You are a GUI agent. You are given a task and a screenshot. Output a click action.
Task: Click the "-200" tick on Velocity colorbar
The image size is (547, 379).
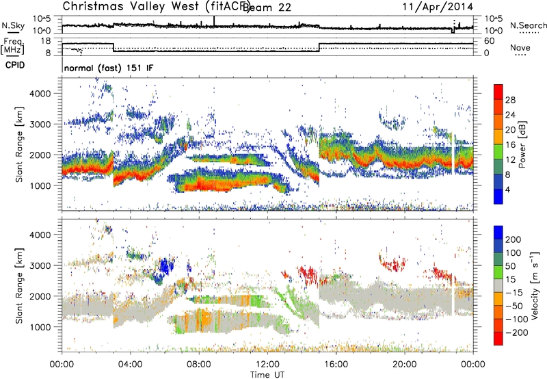point(517,332)
